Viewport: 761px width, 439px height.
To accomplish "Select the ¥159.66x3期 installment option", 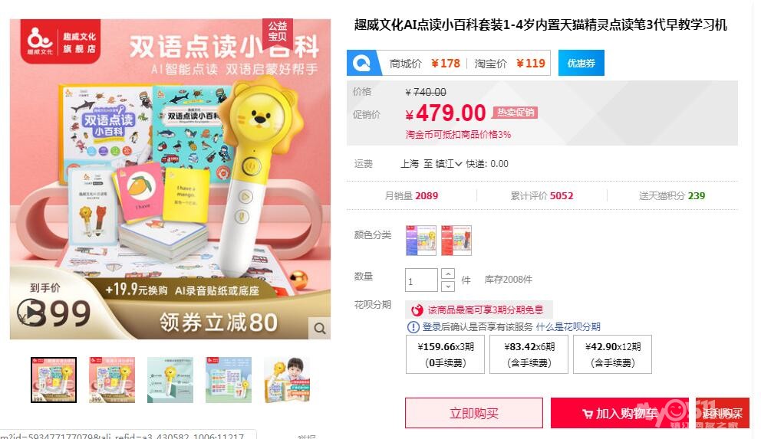I will coord(445,354).
